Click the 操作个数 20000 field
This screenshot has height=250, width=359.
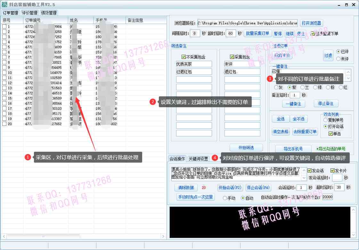(327, 197)
